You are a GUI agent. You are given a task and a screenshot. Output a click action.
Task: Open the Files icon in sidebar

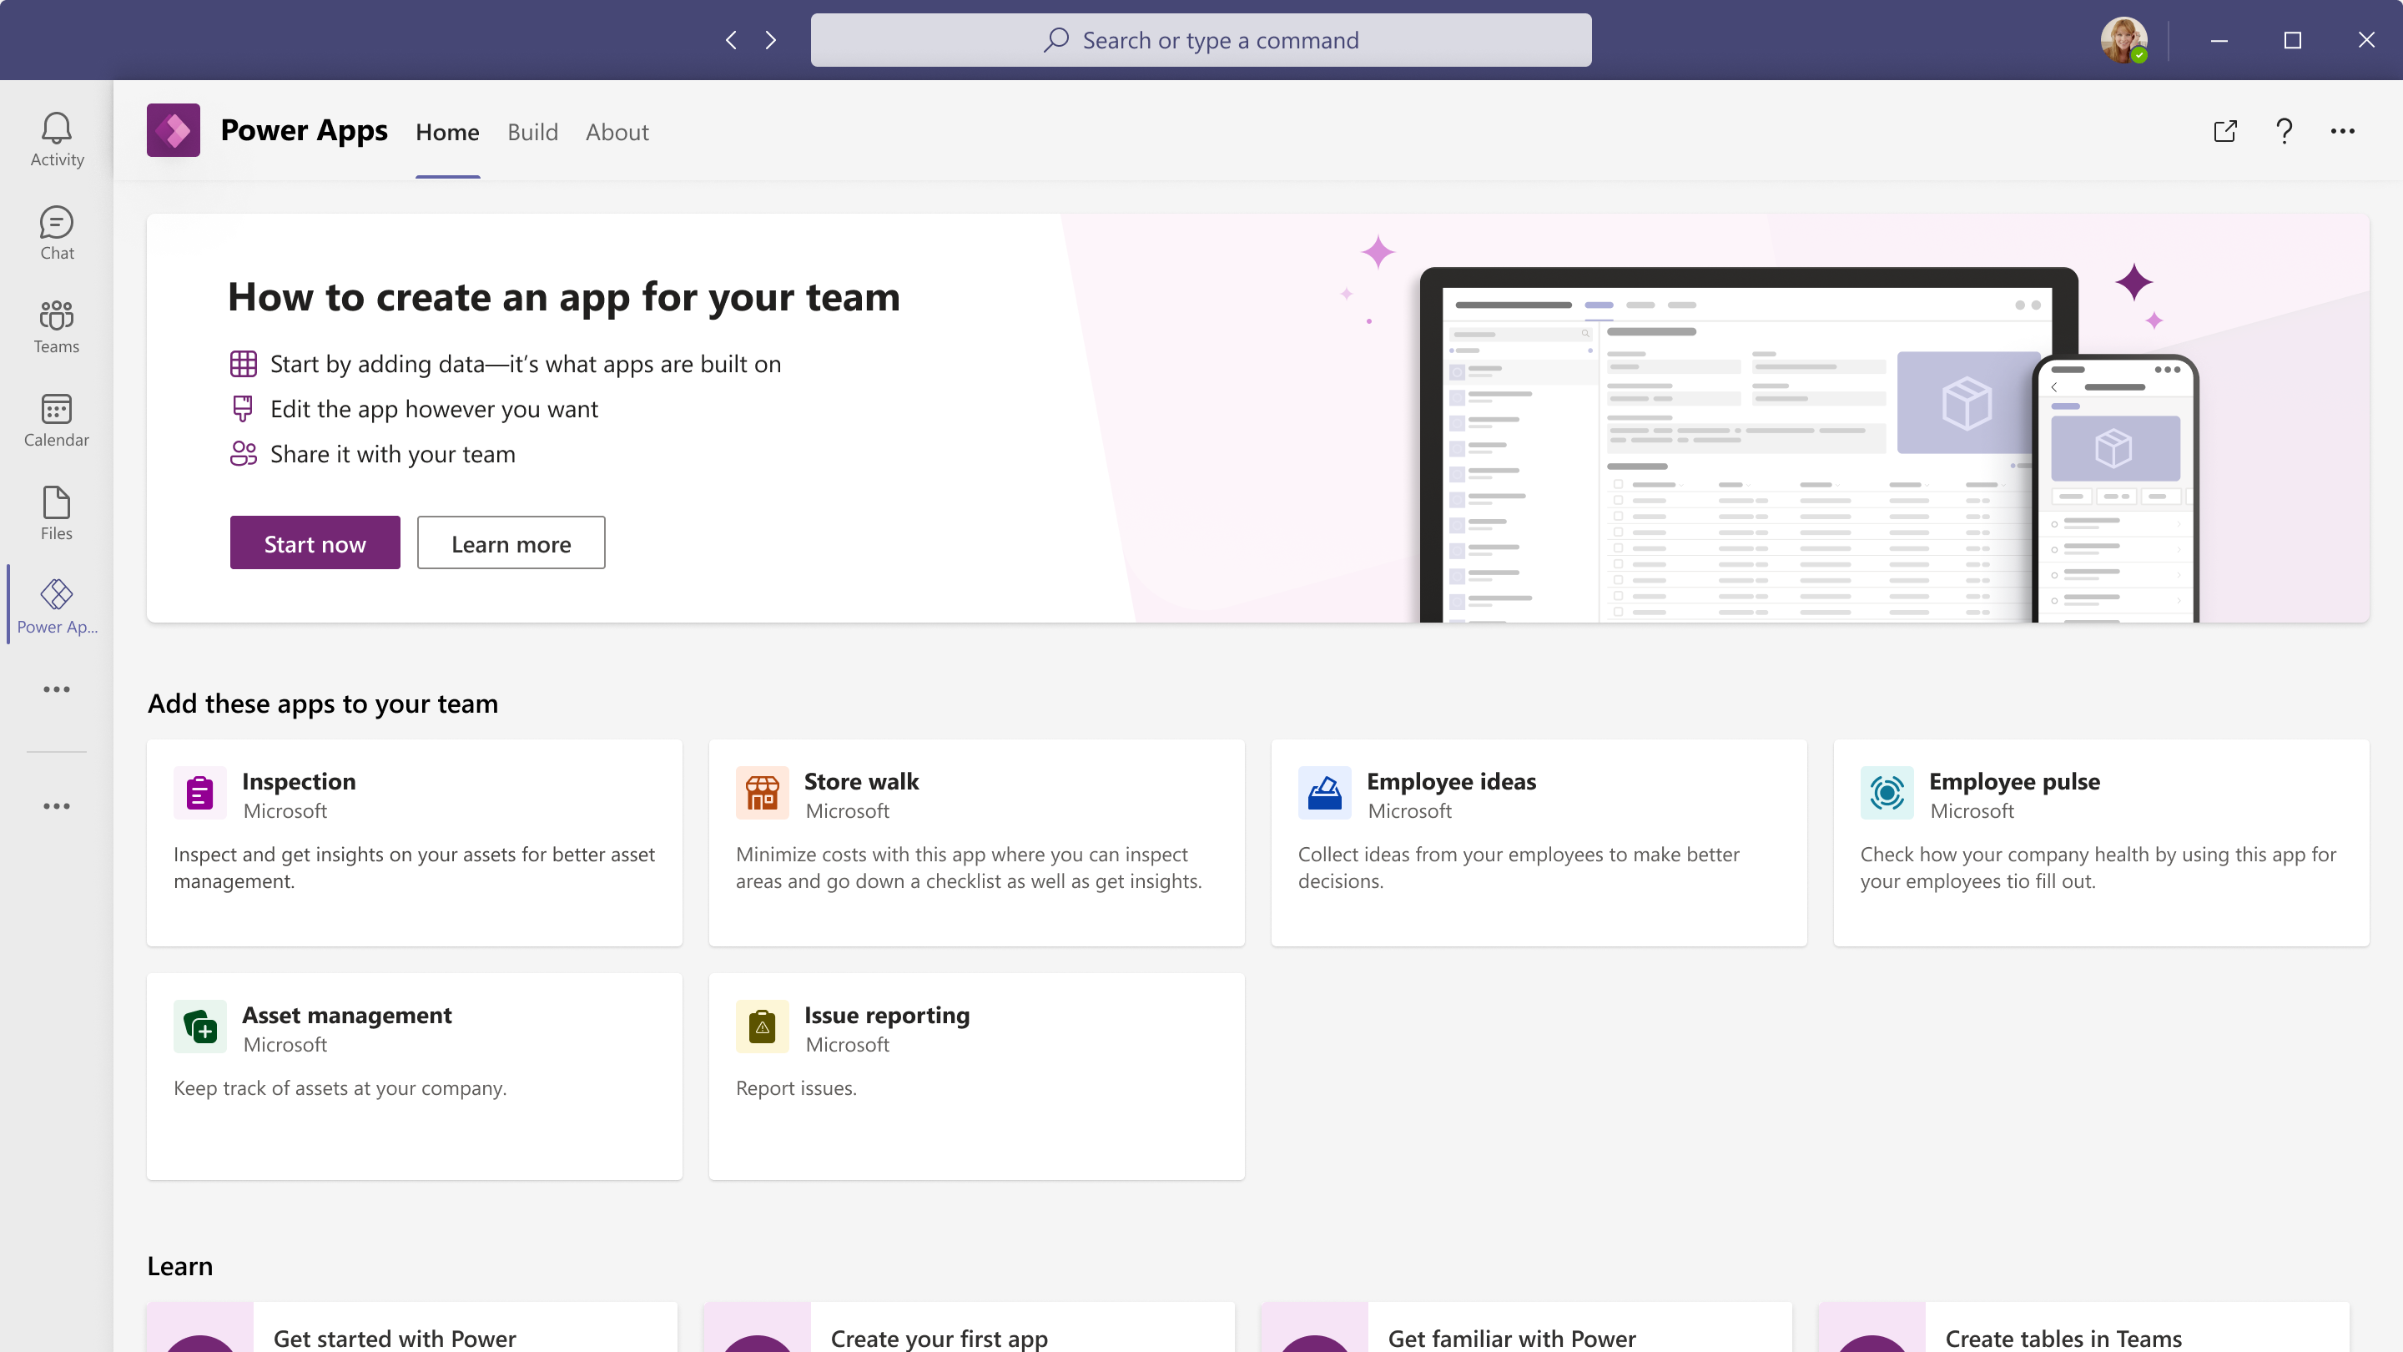[x=56, y=512]
